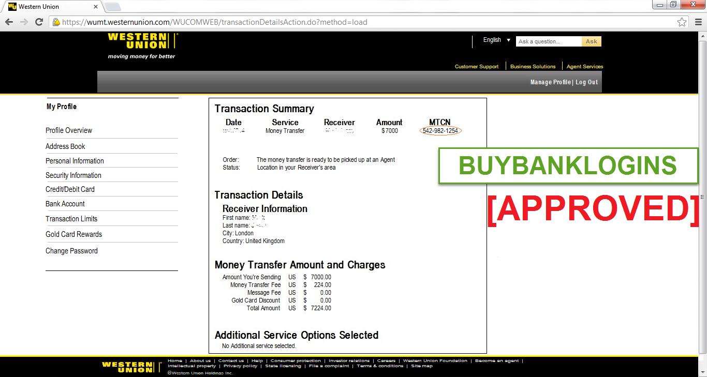This screenshot has height=377, width=707.
Task: Click the address bar URL
Action: pos(215,22)
